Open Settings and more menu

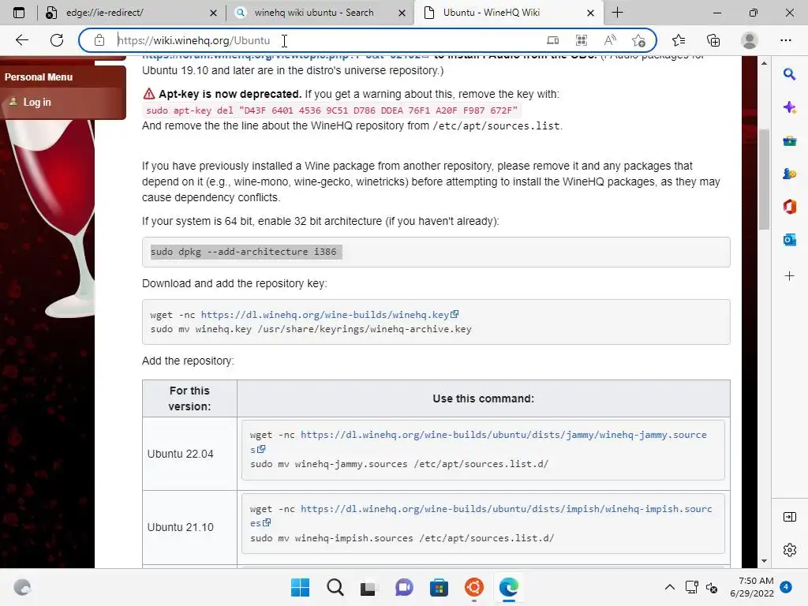785,40
